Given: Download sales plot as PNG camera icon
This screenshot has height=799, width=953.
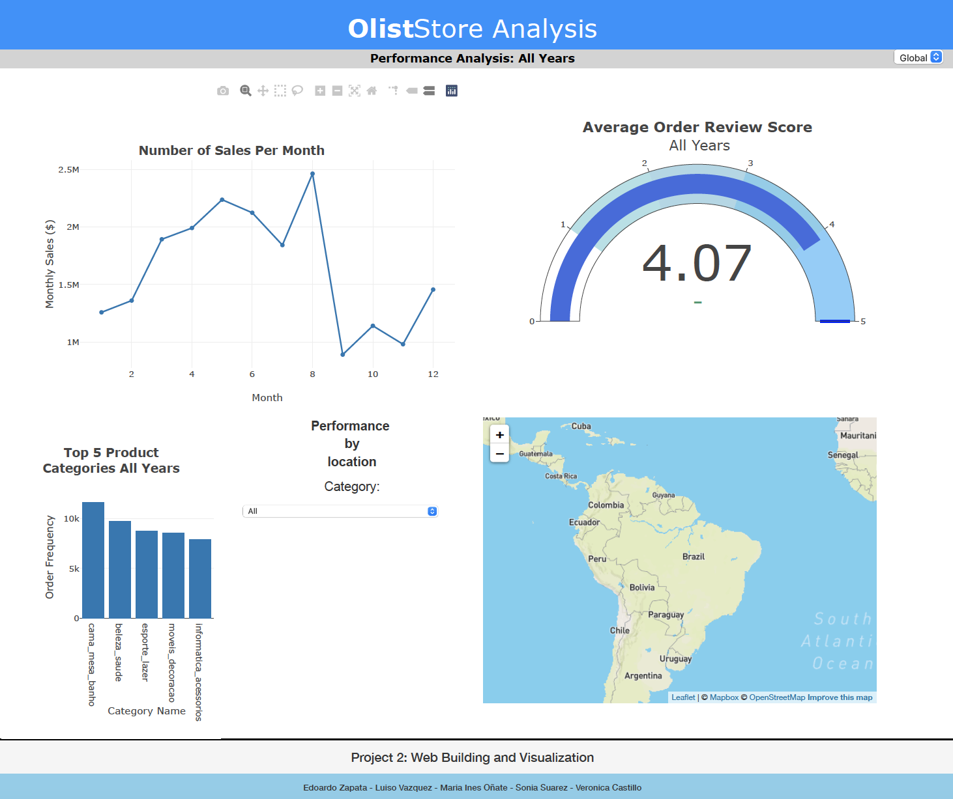Looking at the screenshot, I should click(x=223, y=91).
